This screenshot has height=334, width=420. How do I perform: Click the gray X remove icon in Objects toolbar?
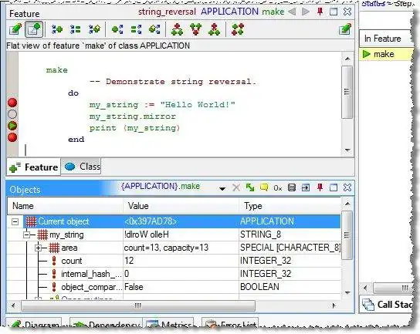tap(236, 187)
